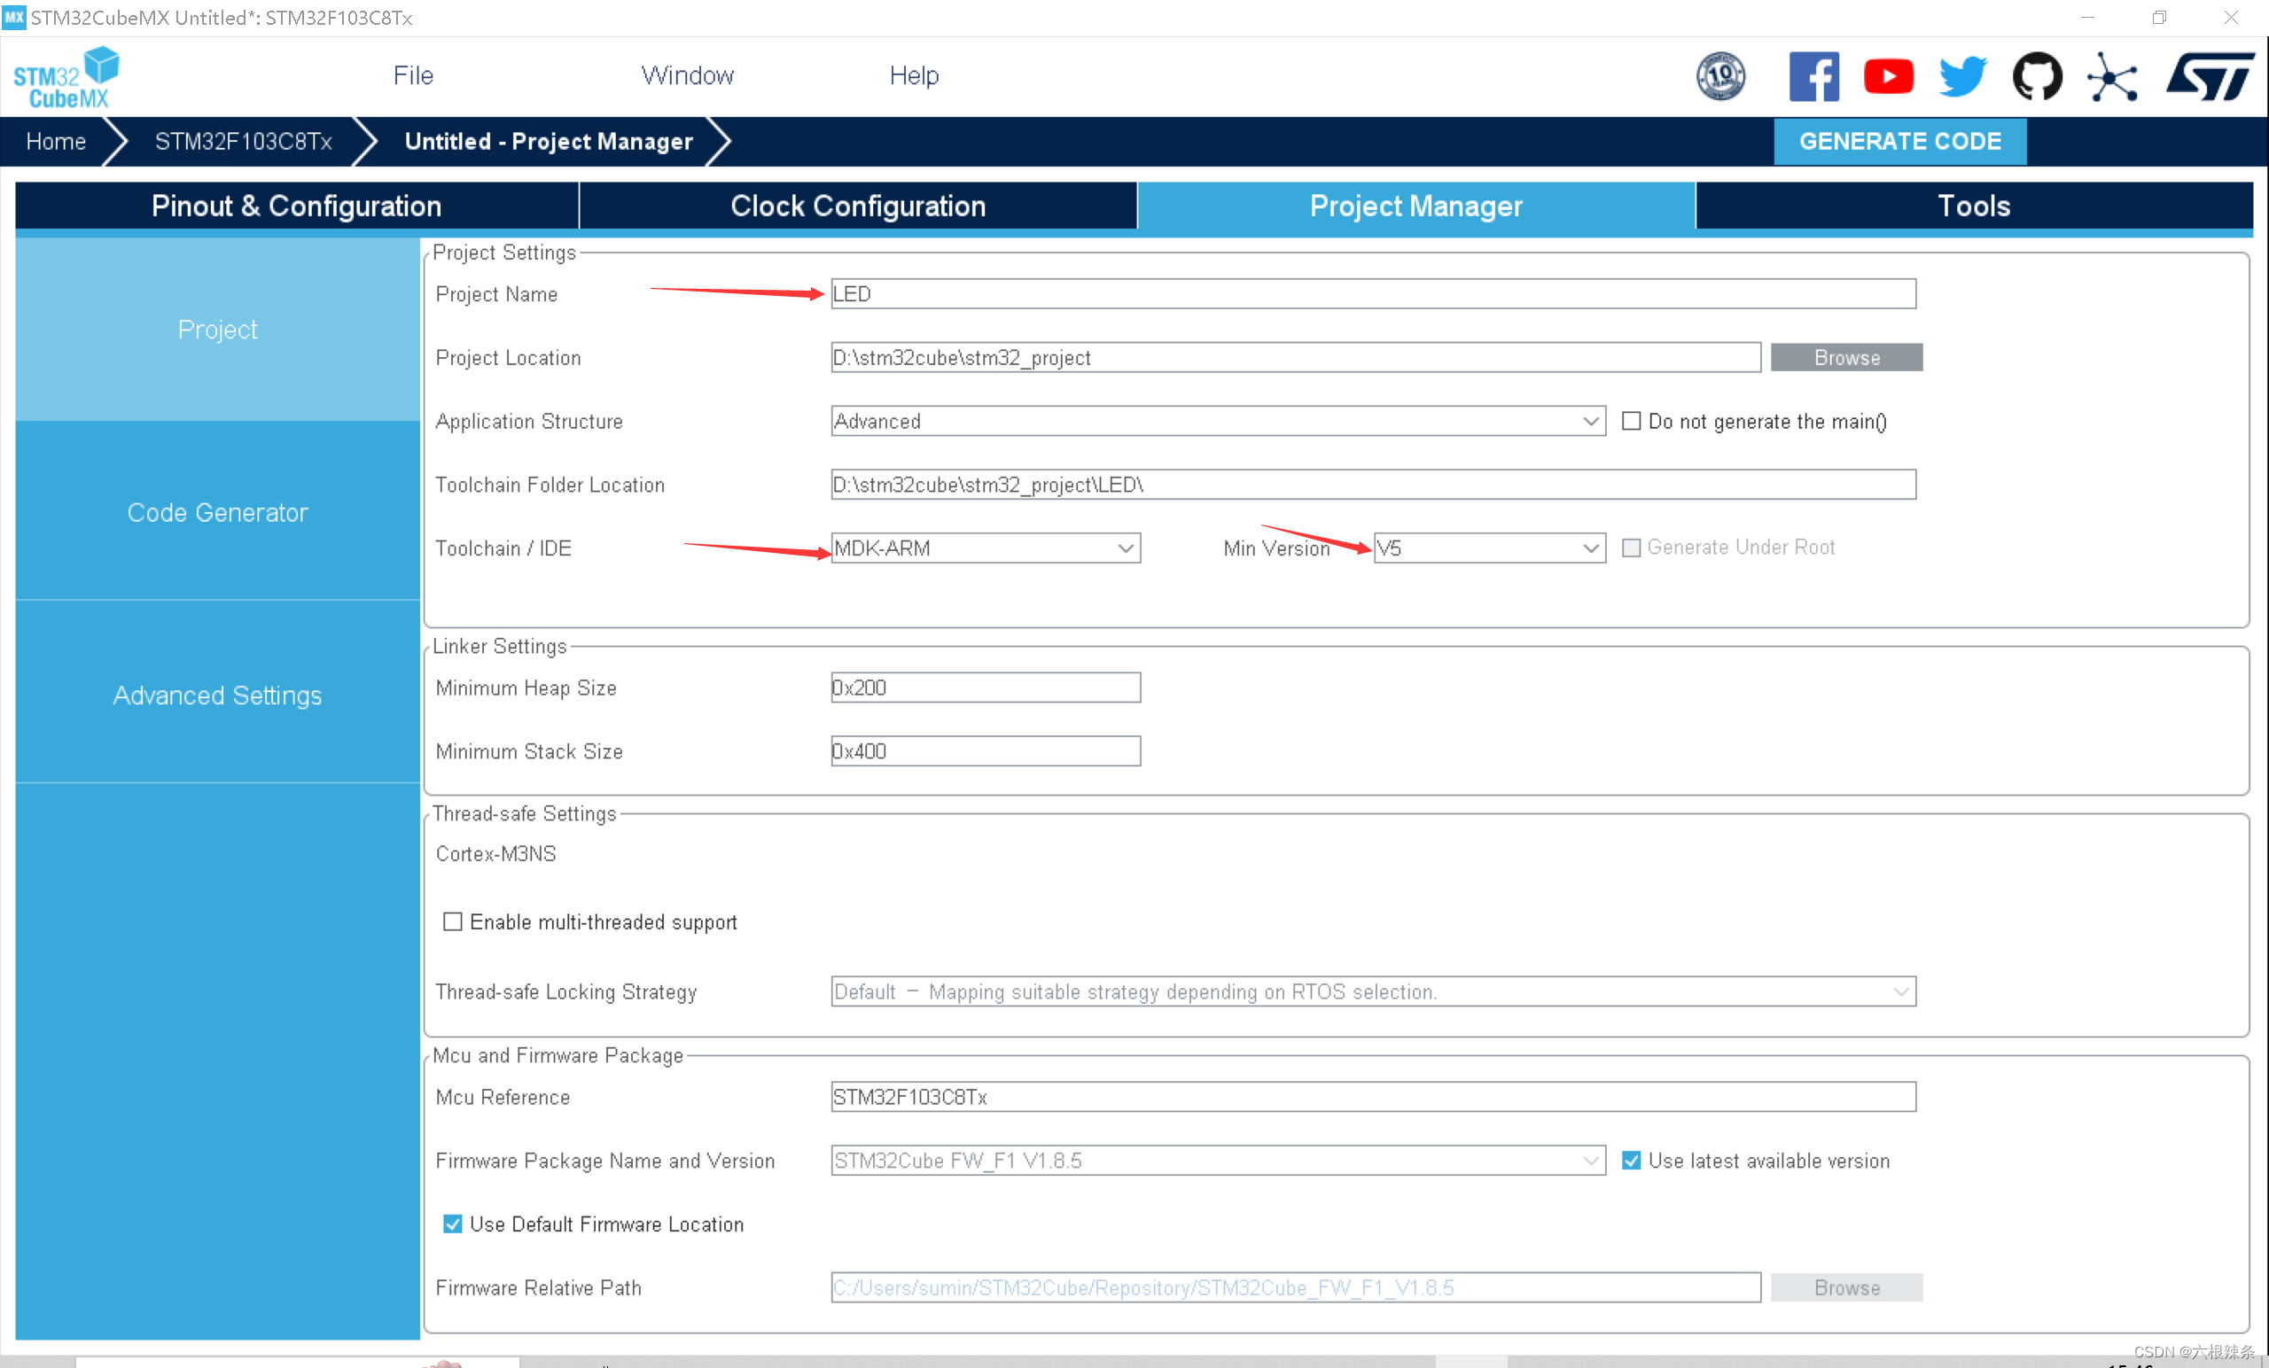Open the Min Version dropdown
2269x1368 pixels.
click(x=1588, y=548)
